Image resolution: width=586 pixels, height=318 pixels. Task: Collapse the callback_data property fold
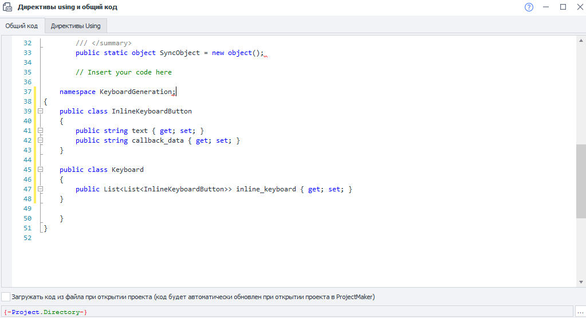(x=40, y=140)
